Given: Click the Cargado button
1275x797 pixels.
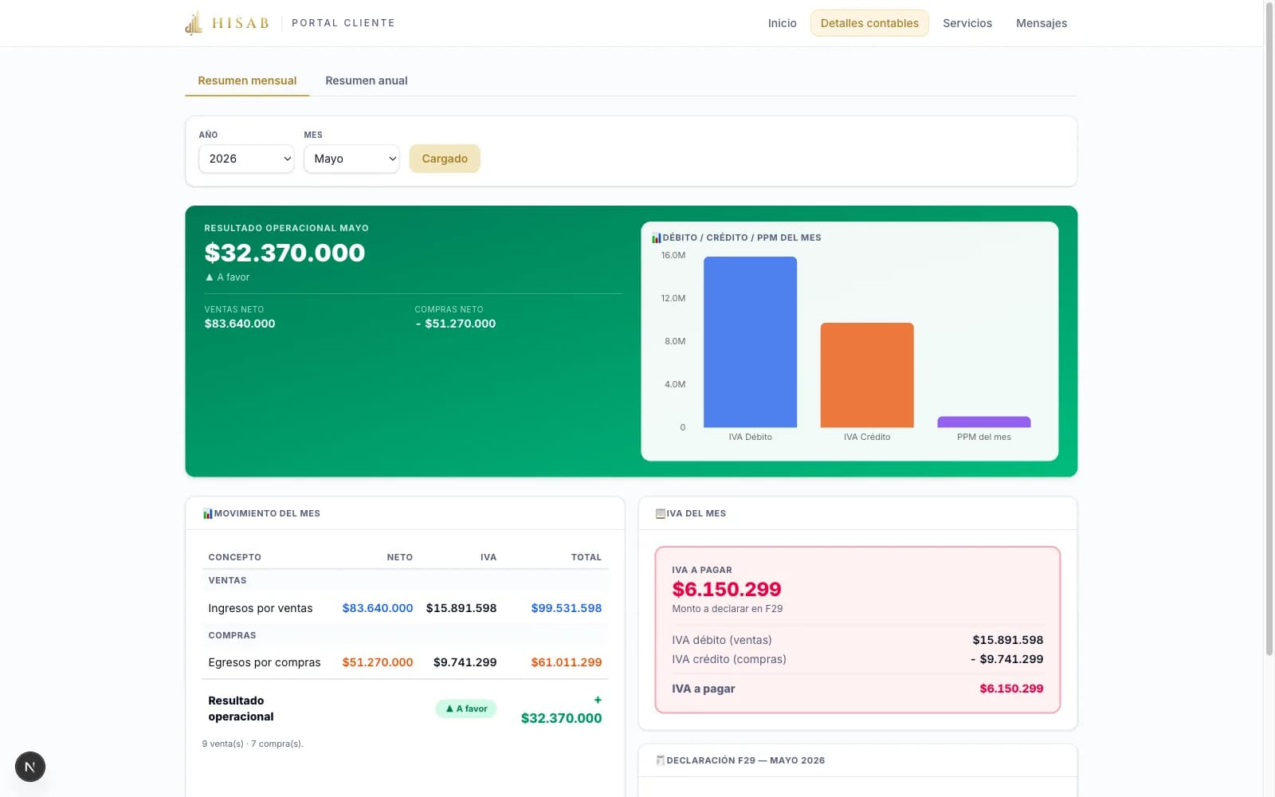Looking at the screenshot, I should [445, 159].
